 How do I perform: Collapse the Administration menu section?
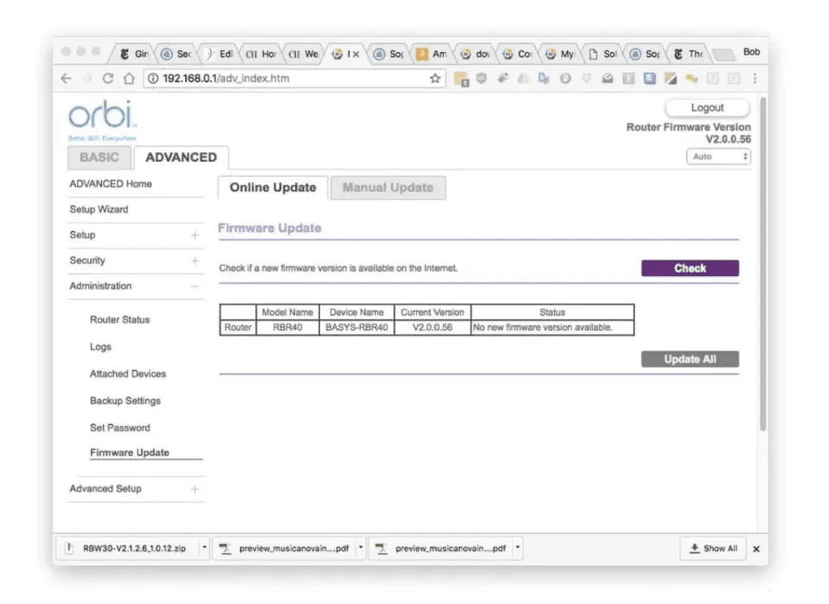click(x=195, y=286)
